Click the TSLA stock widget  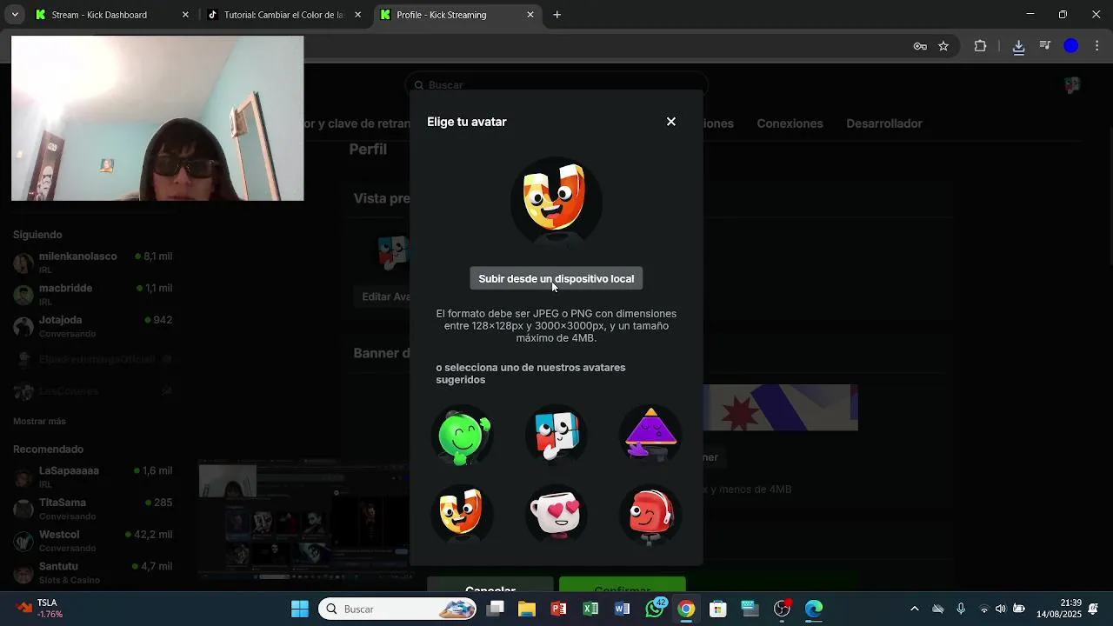pos(41,609)
